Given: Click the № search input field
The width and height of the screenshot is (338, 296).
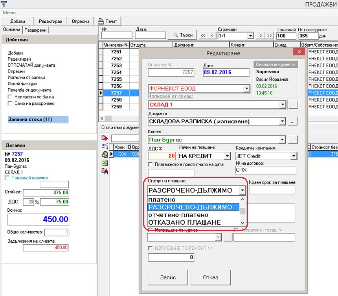Looking at the screenshot, I should click(x=117, y=35).
